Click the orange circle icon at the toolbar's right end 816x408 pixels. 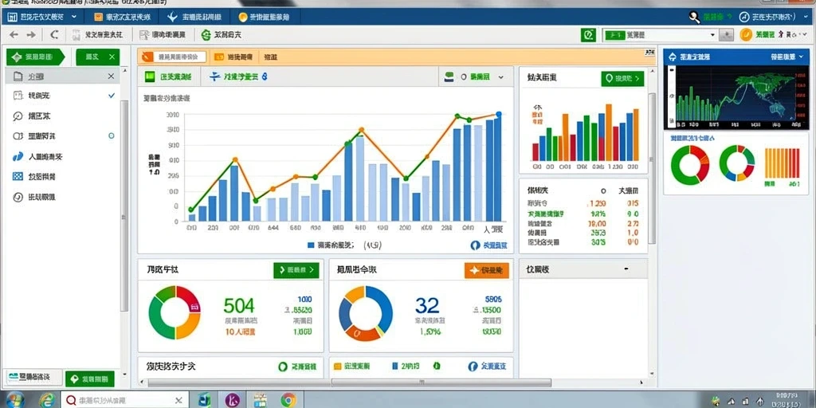coord(746,35)
